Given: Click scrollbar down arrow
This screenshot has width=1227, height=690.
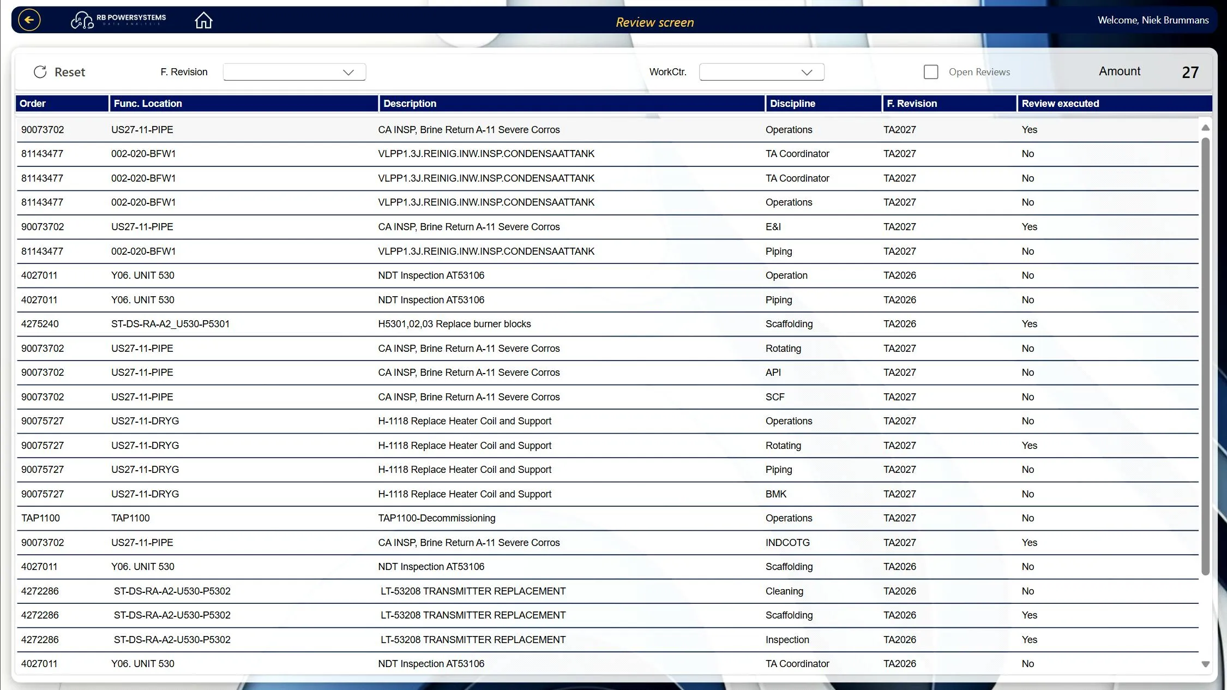Looking at the screenshot, I should coord(1205,664).
